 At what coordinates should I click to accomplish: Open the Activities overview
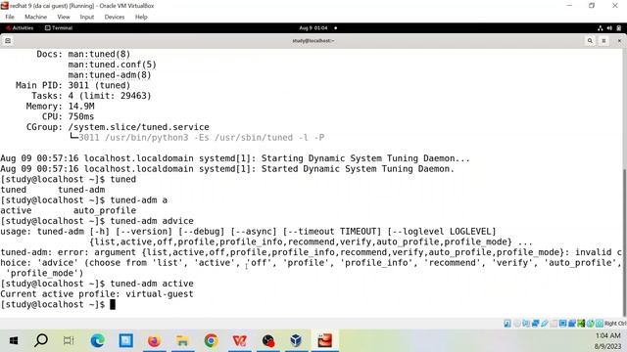tap(20, 28)
